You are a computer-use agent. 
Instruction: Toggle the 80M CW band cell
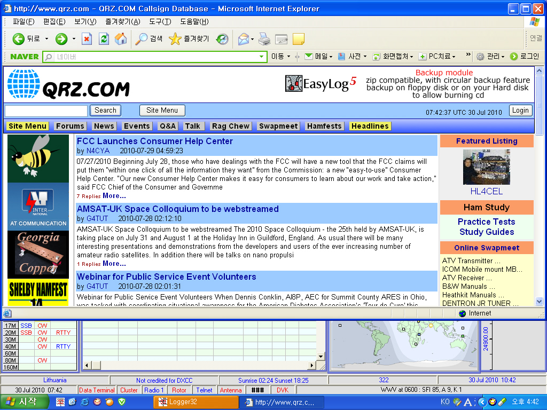point(42,360)
